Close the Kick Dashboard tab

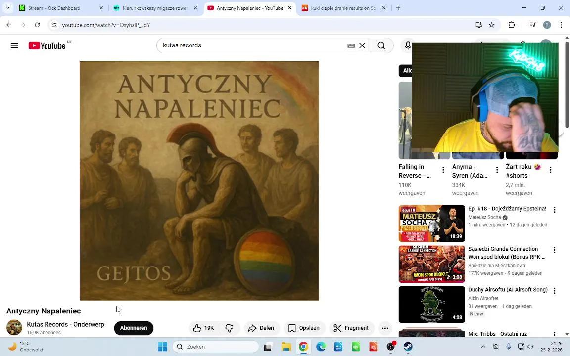(101, 8)
